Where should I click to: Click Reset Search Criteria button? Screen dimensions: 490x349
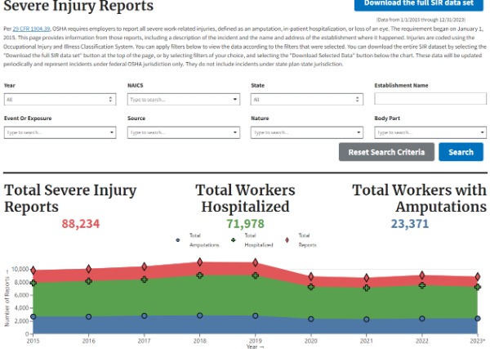[386, 152]
